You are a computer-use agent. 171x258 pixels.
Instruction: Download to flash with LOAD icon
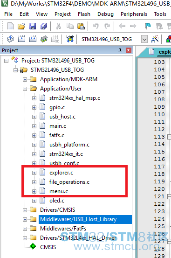coord(70,39)
